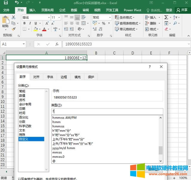Toggle Bold formatting in the ribbon
This screenshot has height=180, width=191.
[x=24, y=23]
